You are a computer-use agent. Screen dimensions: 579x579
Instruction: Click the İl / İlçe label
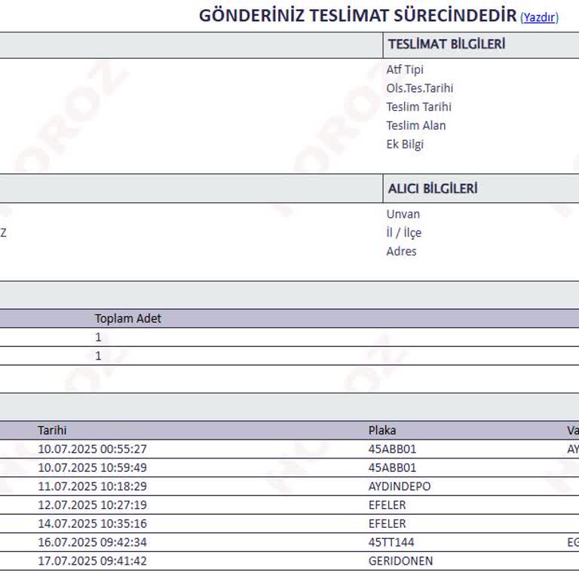coord(403,233)
